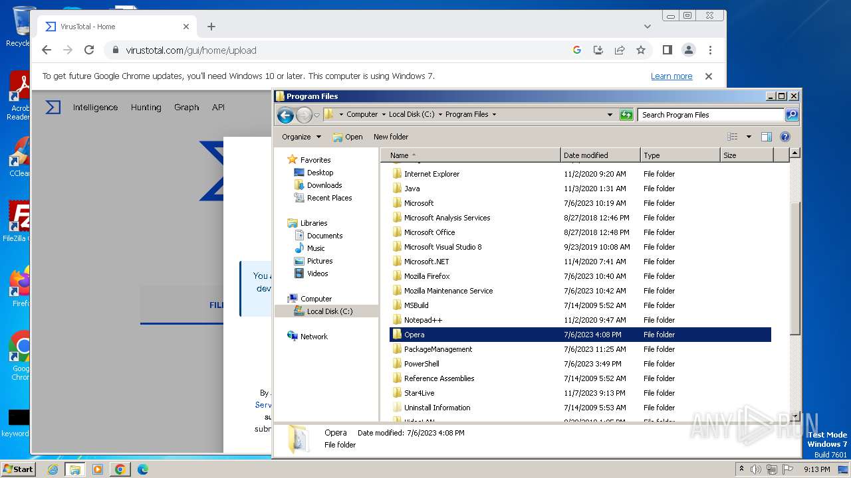Click the VirusTotal logo in the page header
Screen dimensions: 851x478
point(53,107)
